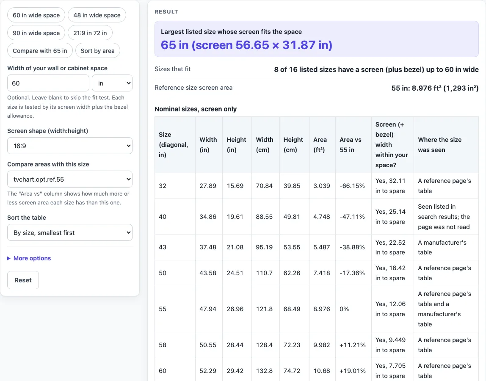The image size is (486, 381).
Task: Click the "Area (ft²)" column header
Action: click(322, 145)
